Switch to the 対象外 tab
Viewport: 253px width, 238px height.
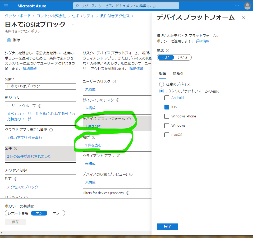tap(178, 74)
